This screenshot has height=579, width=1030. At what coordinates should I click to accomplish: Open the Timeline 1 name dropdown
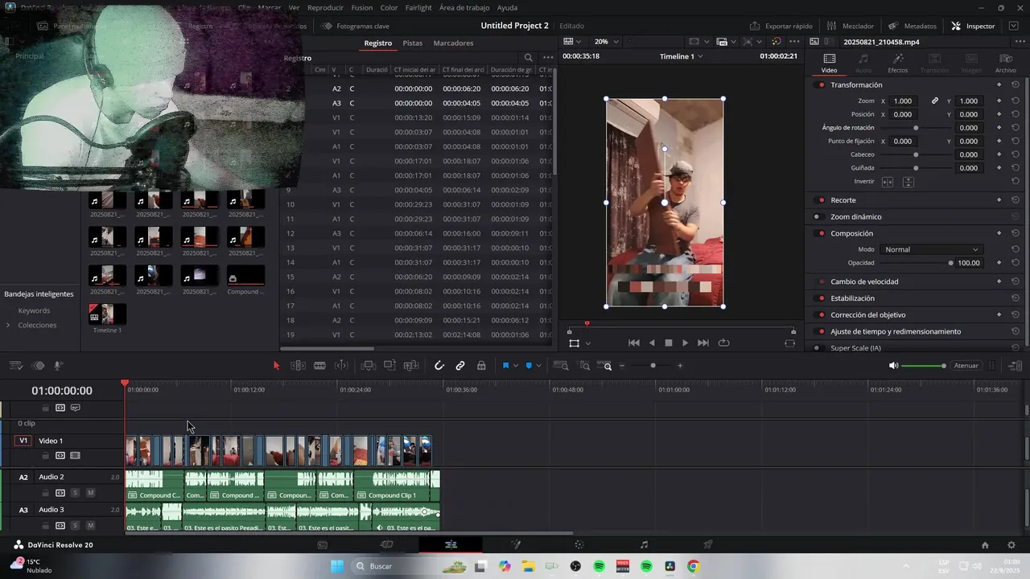[x=681, y=56]
